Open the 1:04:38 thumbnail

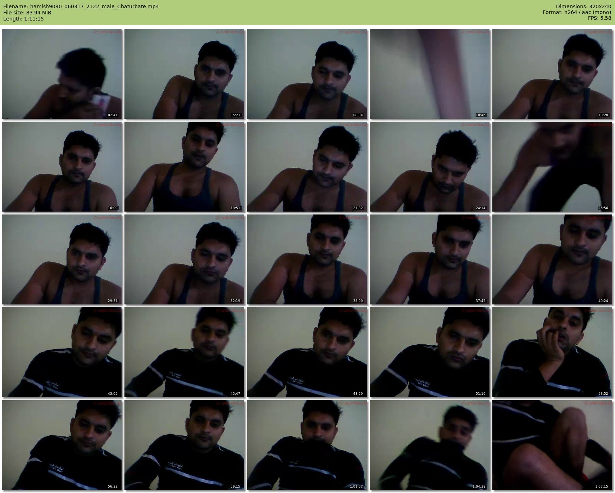coord(429,445)
